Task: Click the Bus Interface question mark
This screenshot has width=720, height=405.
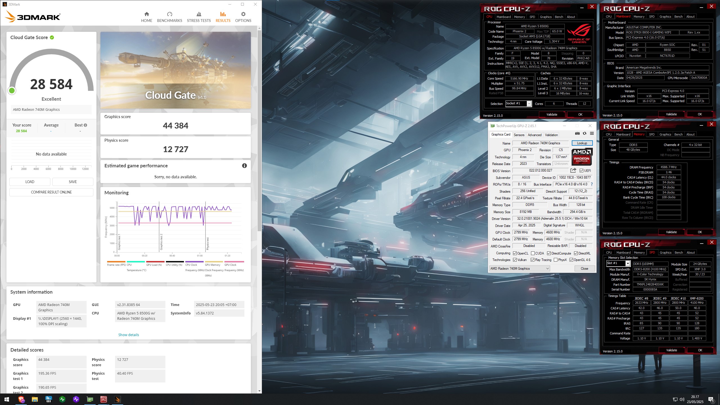Action: pyautogui.click(x=592, y=184)
